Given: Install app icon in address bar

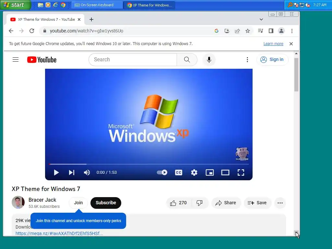Looking at the screenshot, I should pos(227,31).
